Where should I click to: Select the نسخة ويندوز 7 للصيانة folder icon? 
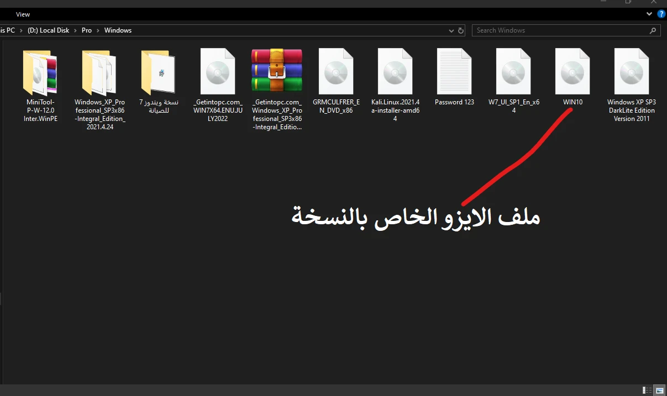159,72
